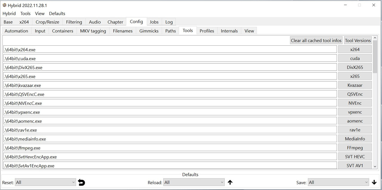Click the vpxenc browse button
This screenshot has width=382, height=190.
coord(355,112)
